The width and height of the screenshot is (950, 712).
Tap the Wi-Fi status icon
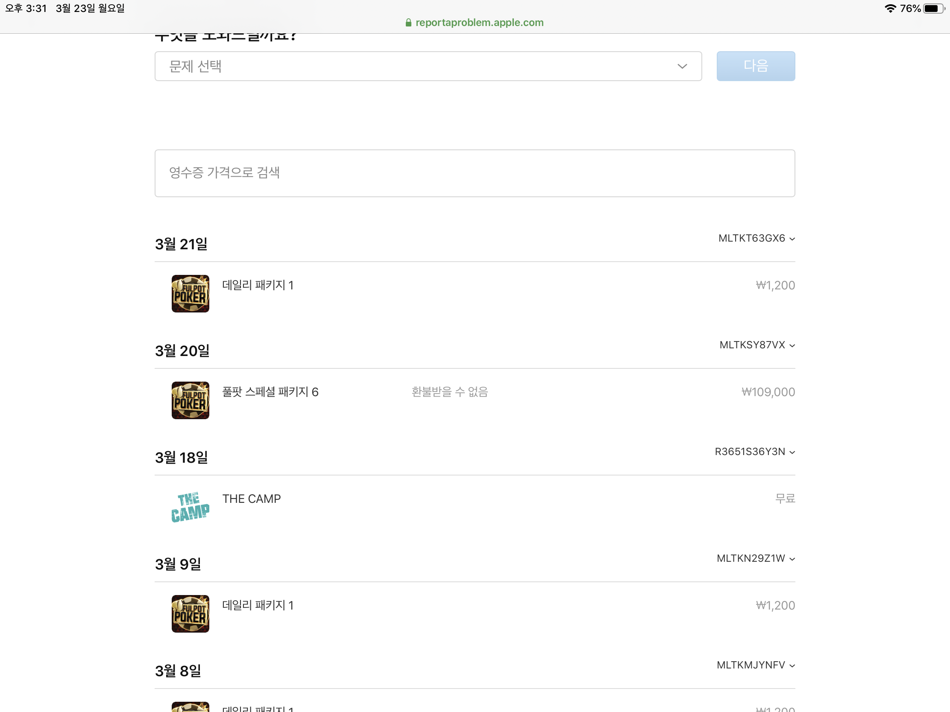(890, 9)
